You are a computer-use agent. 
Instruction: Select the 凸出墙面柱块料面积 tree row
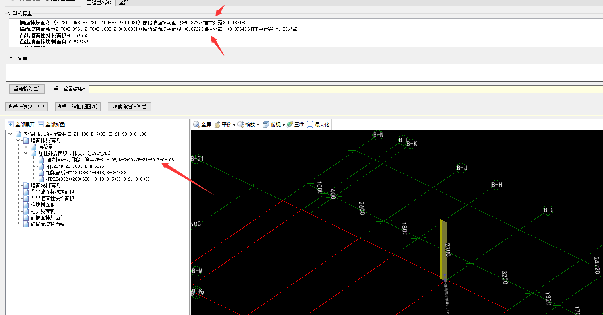52,198
